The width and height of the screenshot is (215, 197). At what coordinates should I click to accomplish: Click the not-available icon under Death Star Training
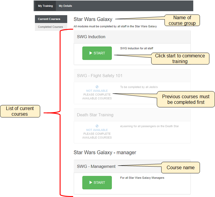(97, 126)
